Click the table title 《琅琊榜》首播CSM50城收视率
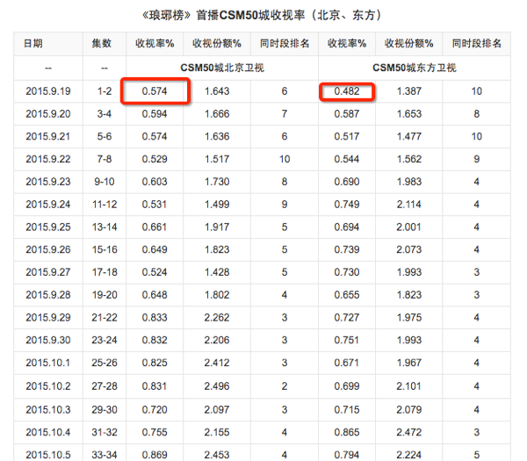Image resolution: width=527 pixels, height=461 pixels. [x=263, y=14]
